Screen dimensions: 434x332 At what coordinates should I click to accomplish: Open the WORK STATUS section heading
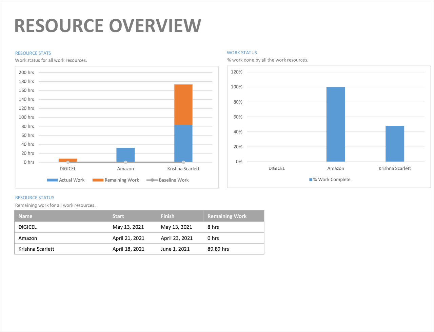tap(242, 53)
